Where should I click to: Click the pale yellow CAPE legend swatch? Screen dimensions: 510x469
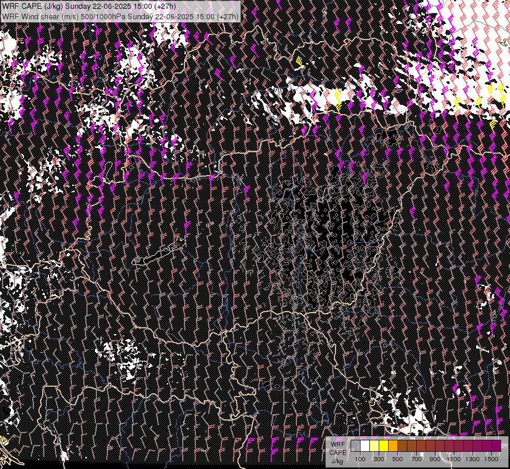(x=375, y=446)
